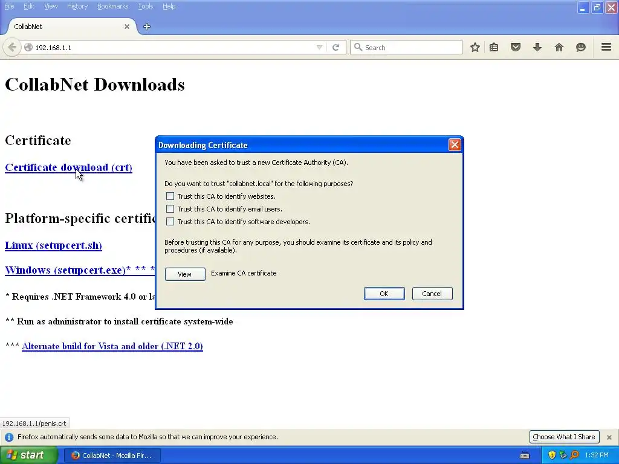619x464 pixels.
Task: Open the Linux (setupcert.sh) link
Action: [53, 245]
